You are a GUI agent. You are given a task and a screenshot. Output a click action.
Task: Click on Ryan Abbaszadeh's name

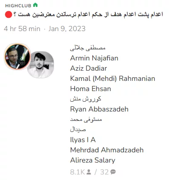(99, 109)
